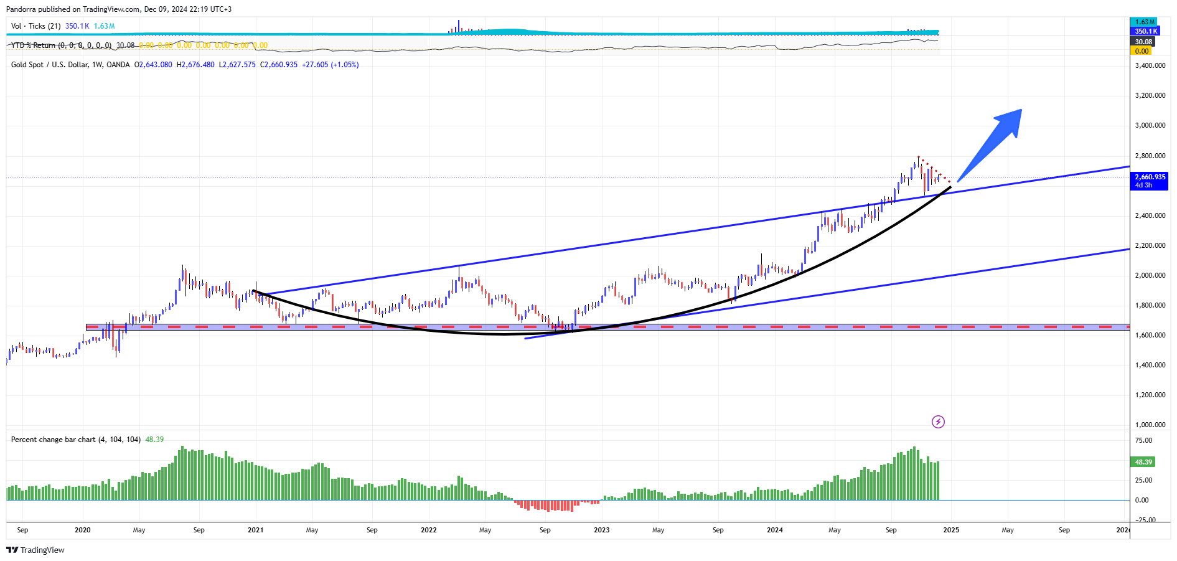
Task: Click the -25.00 label on percent axis
Action: pyautogui.click(x=1145, y=520)
